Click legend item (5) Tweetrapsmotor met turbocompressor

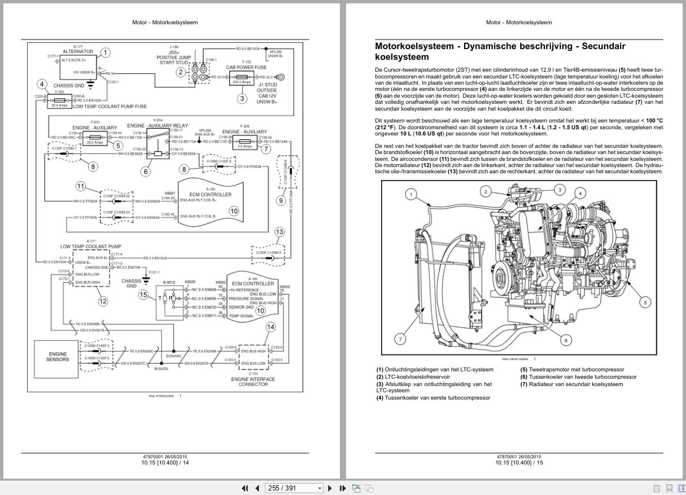tap(572, 370)
